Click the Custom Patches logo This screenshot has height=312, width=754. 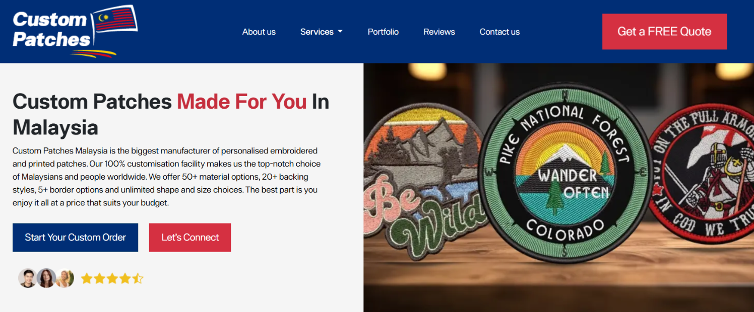(75, 31)
